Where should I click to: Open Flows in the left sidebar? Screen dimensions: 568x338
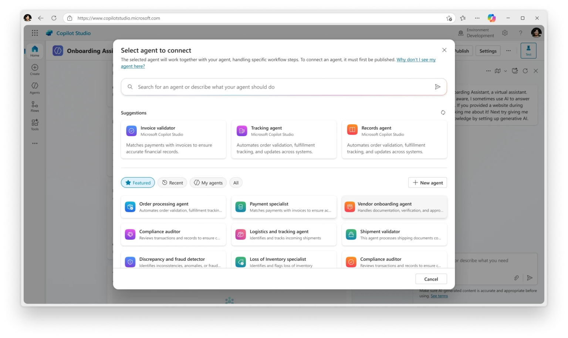click(35, 107)
